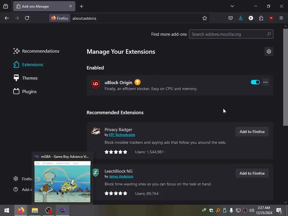Click the microphone tray icon
This screenshot has width=288, height=216.
point(231,210)
